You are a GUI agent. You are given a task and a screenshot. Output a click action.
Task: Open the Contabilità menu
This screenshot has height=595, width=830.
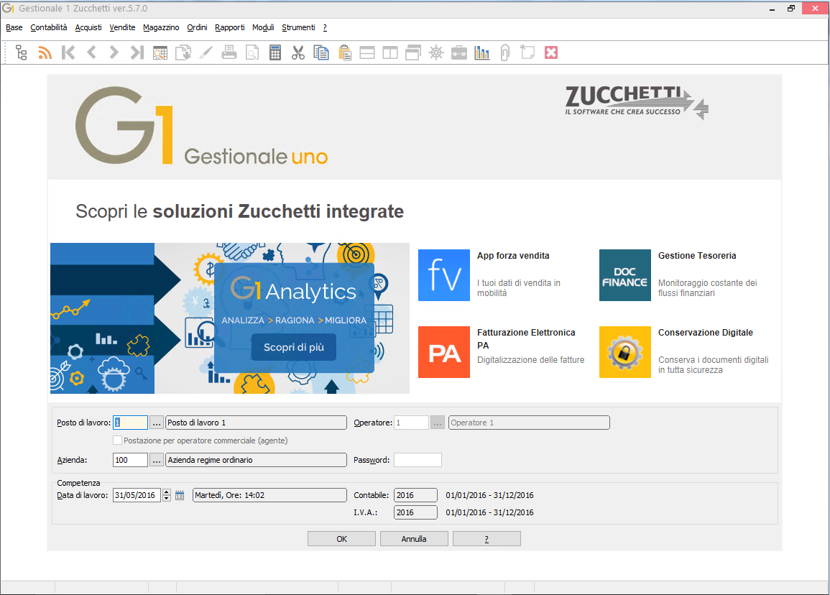48,27
